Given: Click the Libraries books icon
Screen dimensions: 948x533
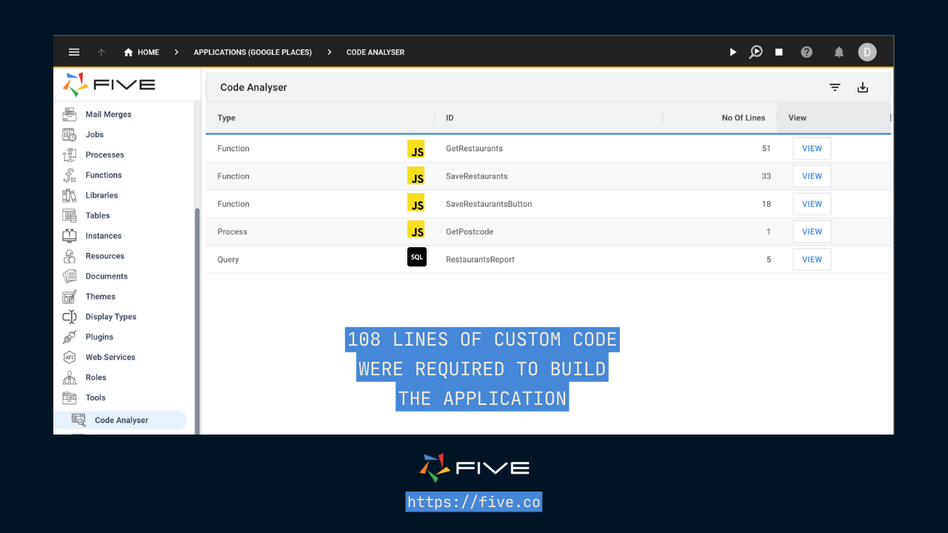Looking at the screenshot, I should pyautogui.click(x=70, y=195).
